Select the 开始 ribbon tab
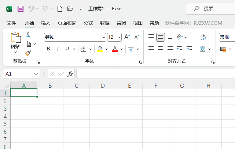This screenshot has height=149, width=235. pos(29,23)
